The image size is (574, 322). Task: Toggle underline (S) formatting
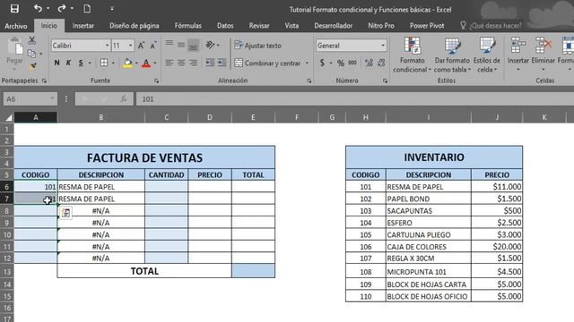coord(81,63)
